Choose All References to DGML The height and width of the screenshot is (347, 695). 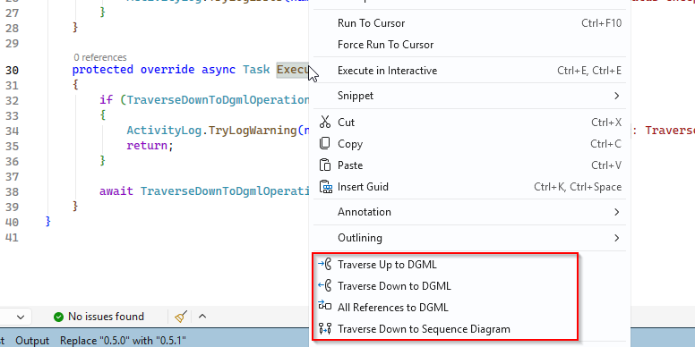469,307
